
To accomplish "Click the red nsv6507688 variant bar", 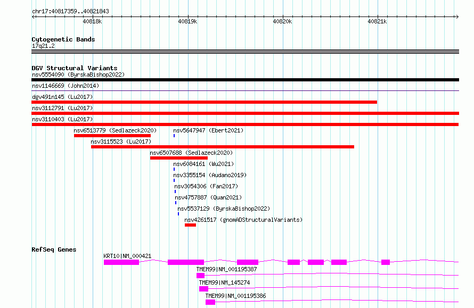I will pos(179,158).
